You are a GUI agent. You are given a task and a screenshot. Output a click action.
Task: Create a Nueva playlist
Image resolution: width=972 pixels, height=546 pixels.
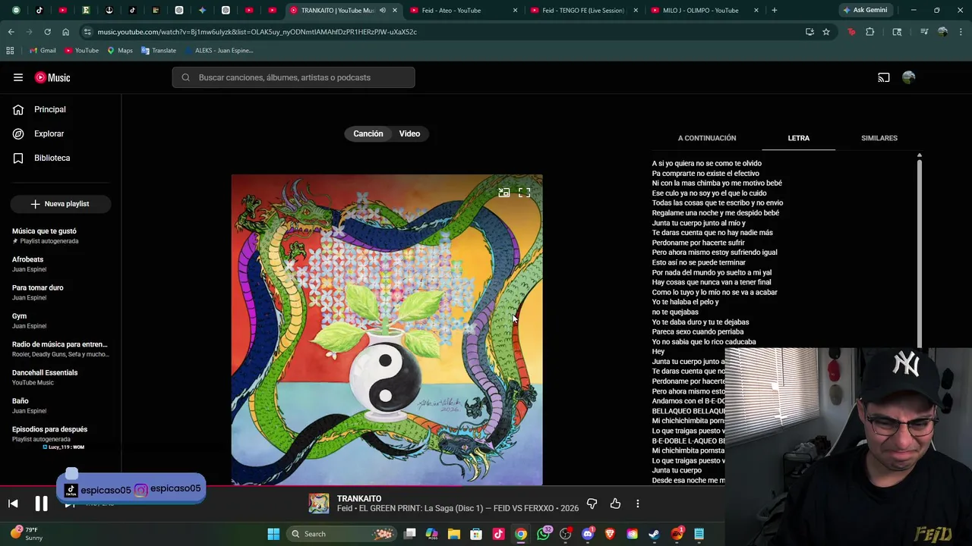[x=60, y=204]
